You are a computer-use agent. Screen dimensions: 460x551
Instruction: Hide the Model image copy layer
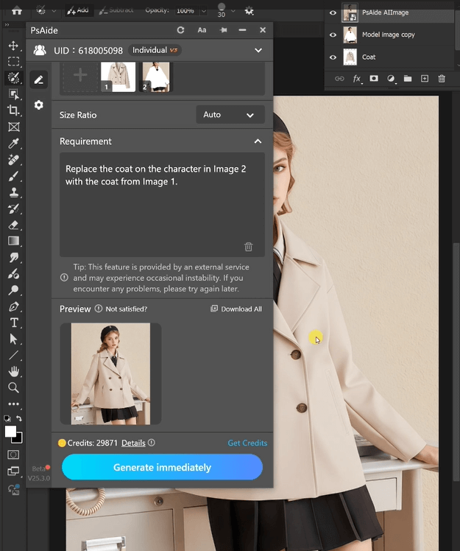point(333,35)
